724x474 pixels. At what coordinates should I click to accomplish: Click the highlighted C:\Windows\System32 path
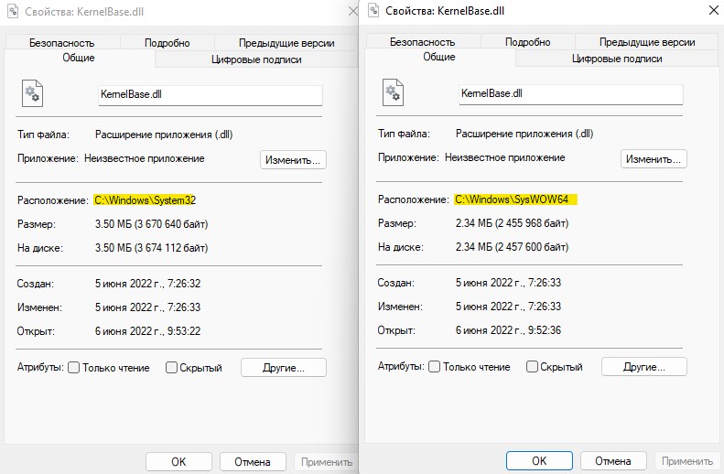pos(145,200)
